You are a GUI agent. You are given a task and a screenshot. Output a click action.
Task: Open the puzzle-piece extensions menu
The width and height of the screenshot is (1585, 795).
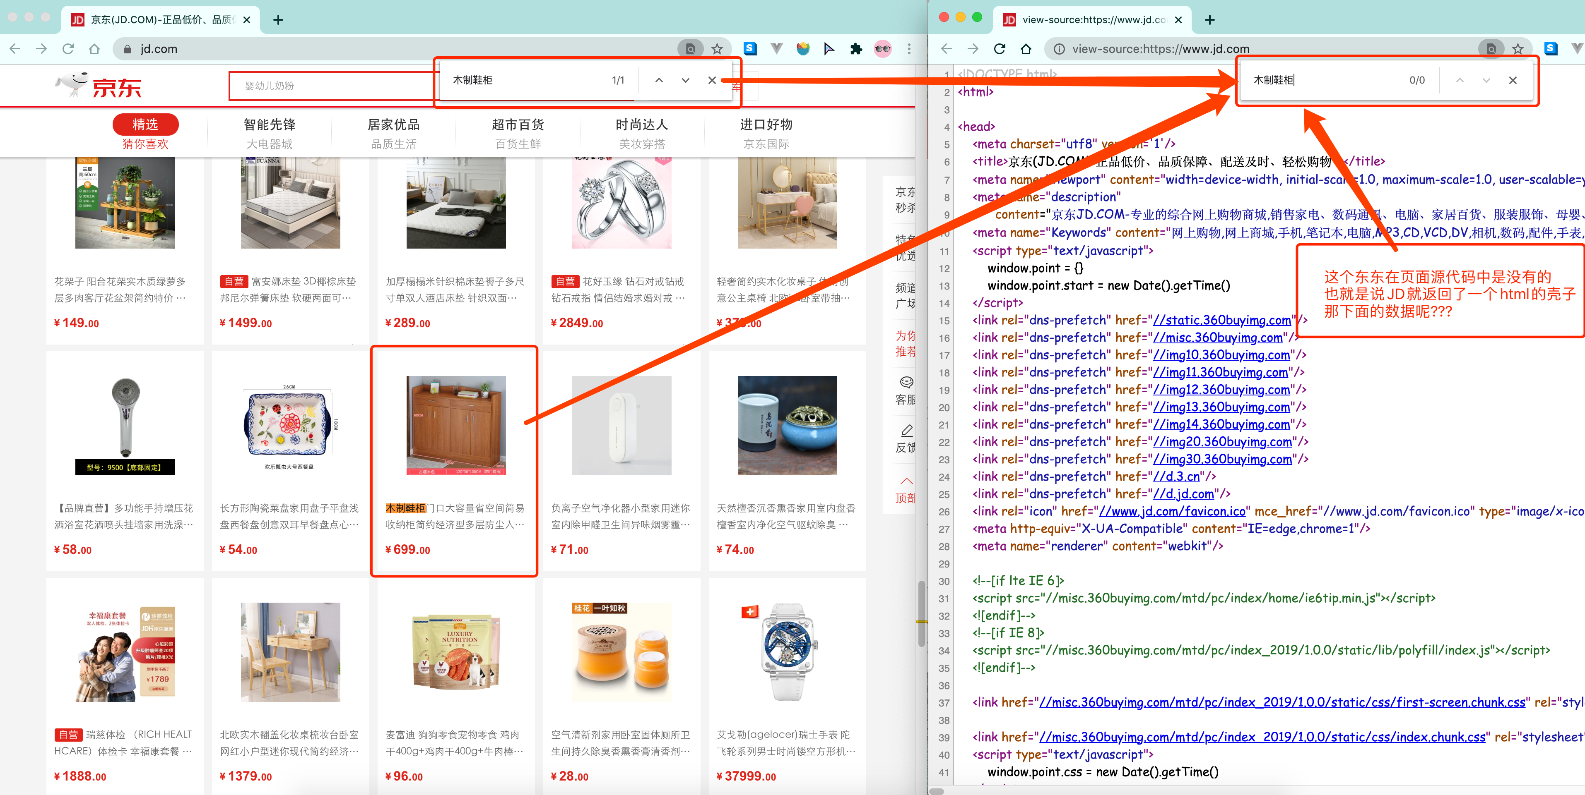(856, 48)
